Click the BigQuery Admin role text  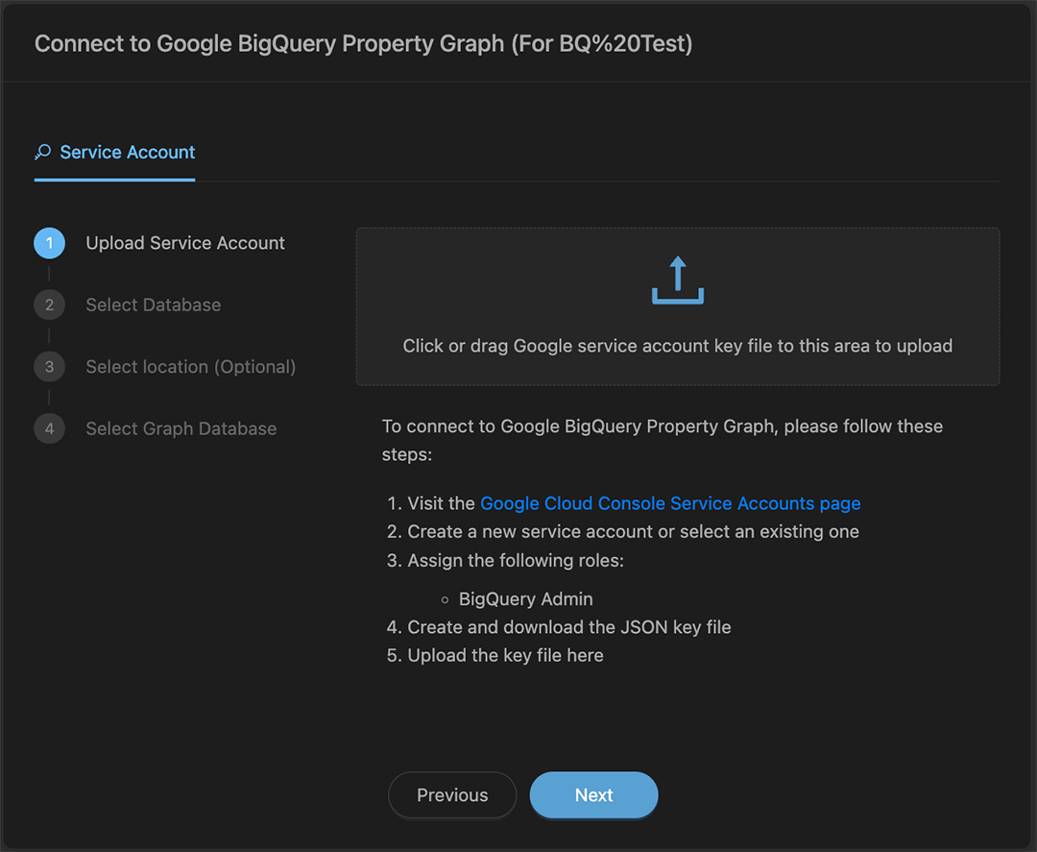pyautogui.click(x=526, y=599)
